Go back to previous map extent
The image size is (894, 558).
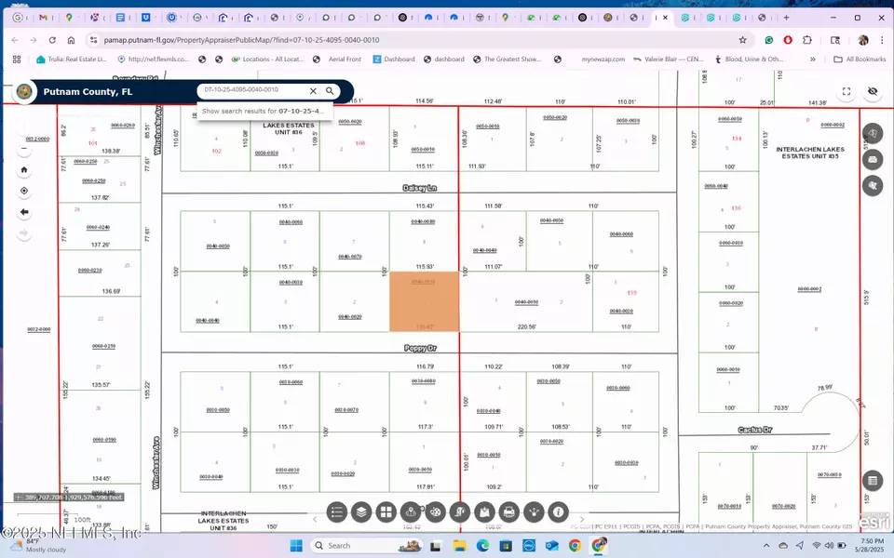[24, 212]
